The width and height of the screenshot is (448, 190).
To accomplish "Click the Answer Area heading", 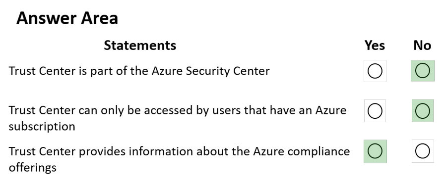I will (67, 18).
